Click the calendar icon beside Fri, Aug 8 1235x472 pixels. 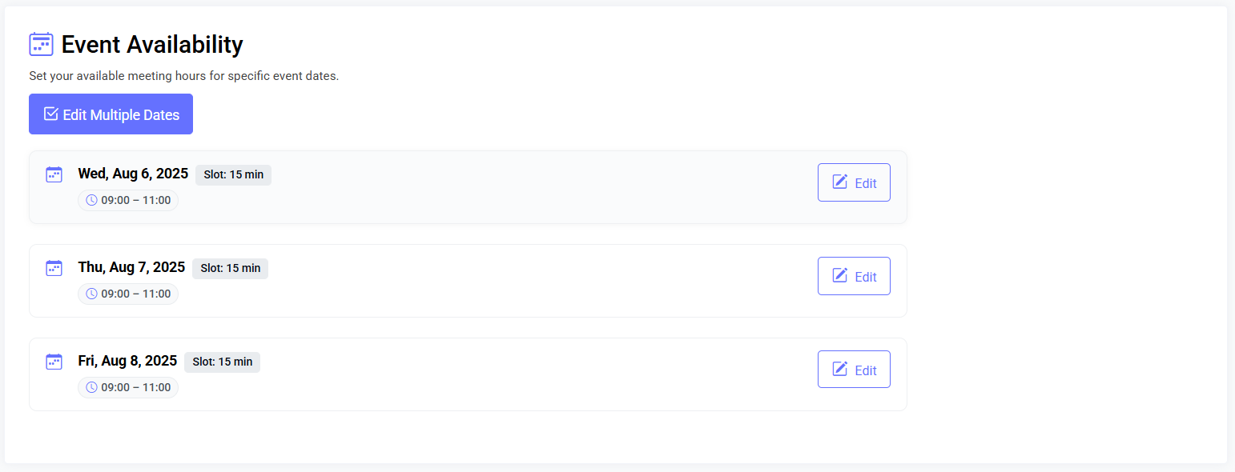[54, 361]
